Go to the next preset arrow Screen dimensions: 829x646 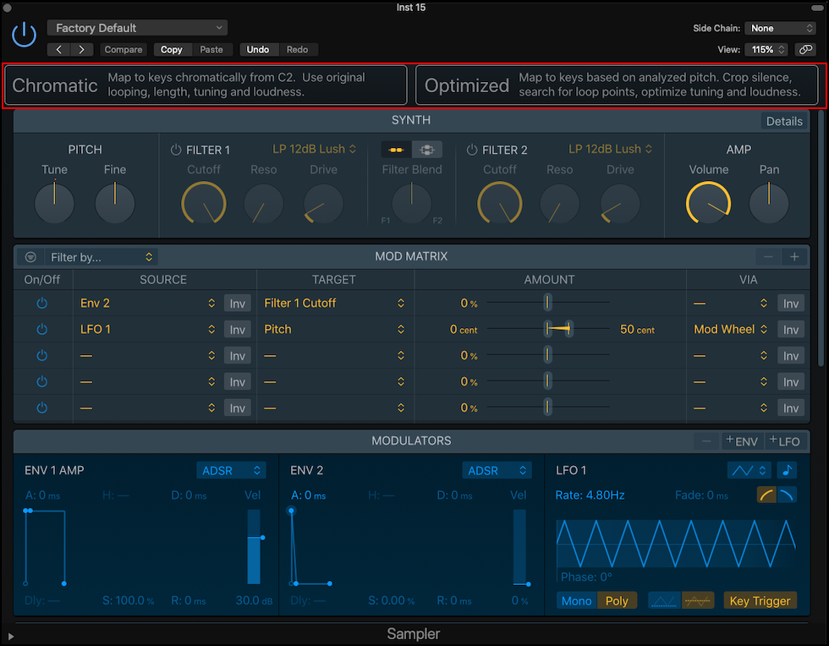coord(81,50)
